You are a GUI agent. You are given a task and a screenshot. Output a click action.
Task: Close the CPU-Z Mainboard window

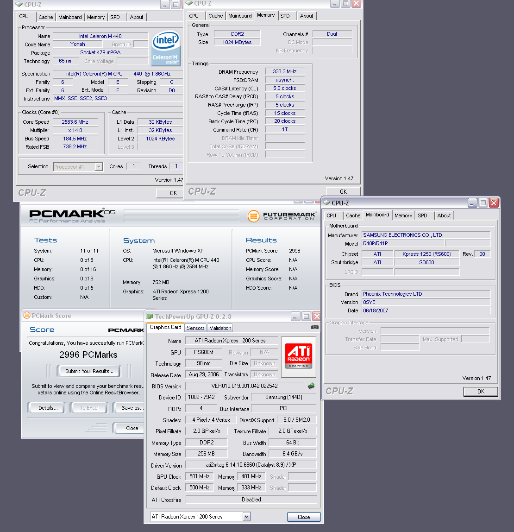point(494,203)
